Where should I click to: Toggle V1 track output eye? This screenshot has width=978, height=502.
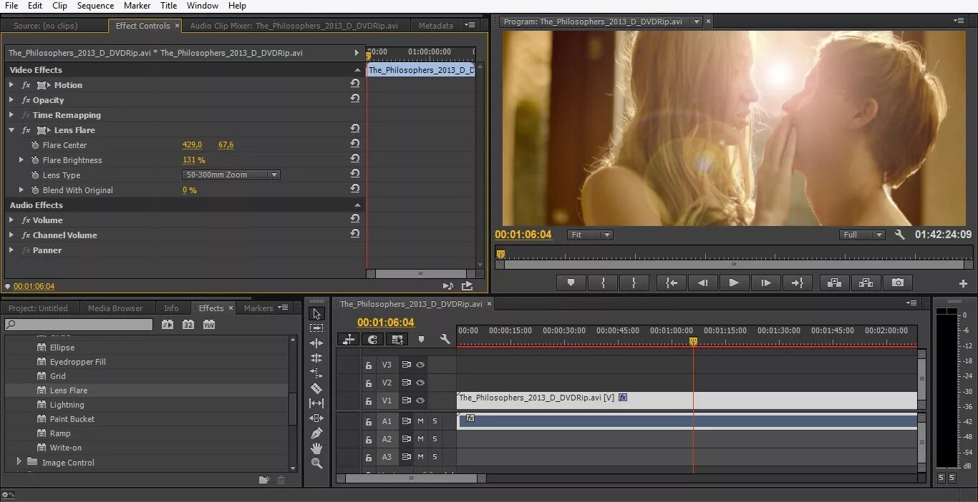[420, 400]
